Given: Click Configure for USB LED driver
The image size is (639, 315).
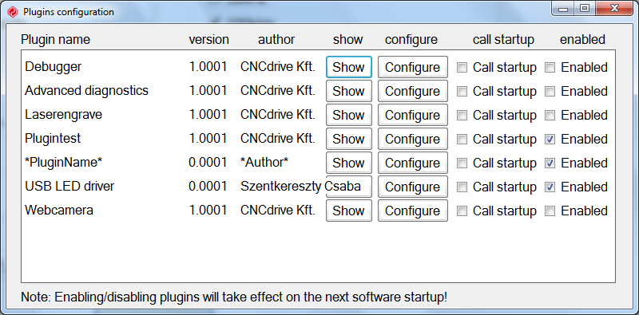Looking at the screenshot, I should coord(412,187).
